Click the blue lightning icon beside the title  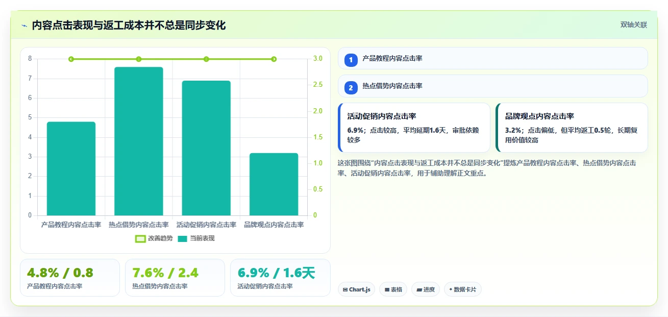click(24, 26)
